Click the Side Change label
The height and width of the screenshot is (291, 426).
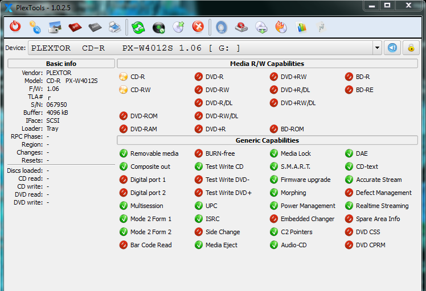click(223, 232)
